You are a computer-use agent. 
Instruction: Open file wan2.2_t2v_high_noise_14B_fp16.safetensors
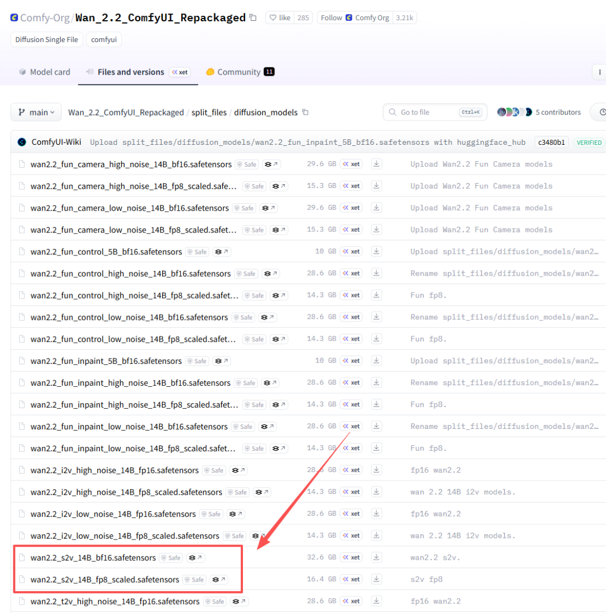pyautogui.click(x=115, y=601)
